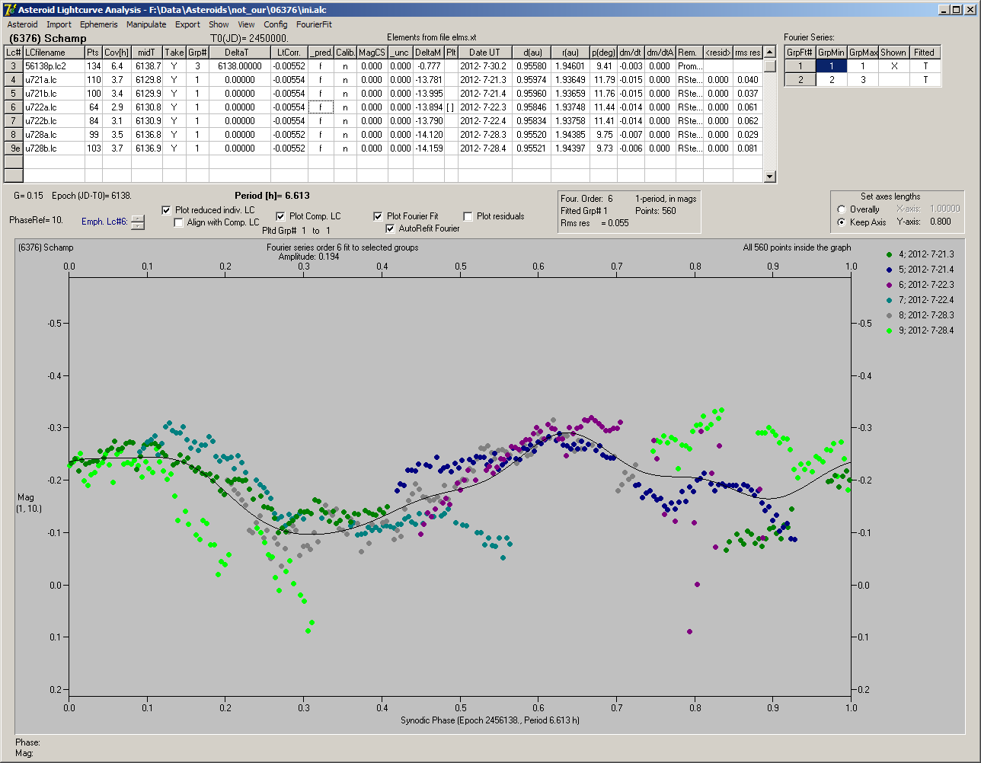Click the application icon in the title bar
Viewport: 981px width, 763px height.
pyautogui.click(x=9, y=9)
